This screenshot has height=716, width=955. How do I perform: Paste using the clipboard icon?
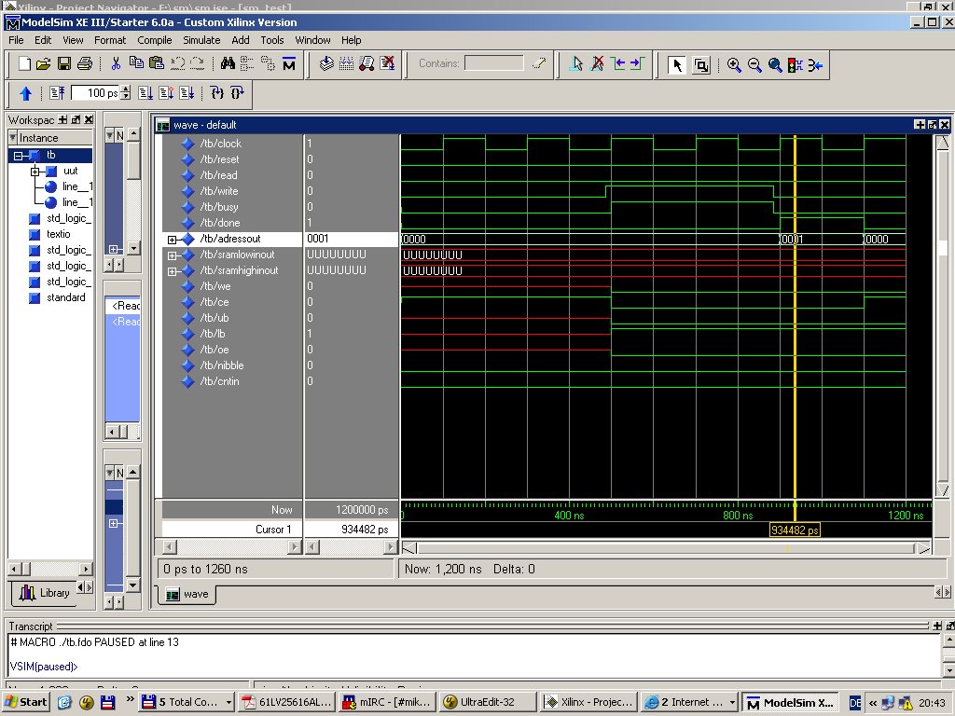click(x=157, y=63)
